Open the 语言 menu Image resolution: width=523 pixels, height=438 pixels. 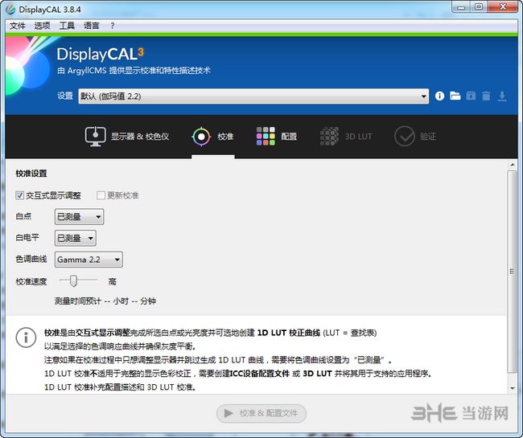(x=92, y=26)
